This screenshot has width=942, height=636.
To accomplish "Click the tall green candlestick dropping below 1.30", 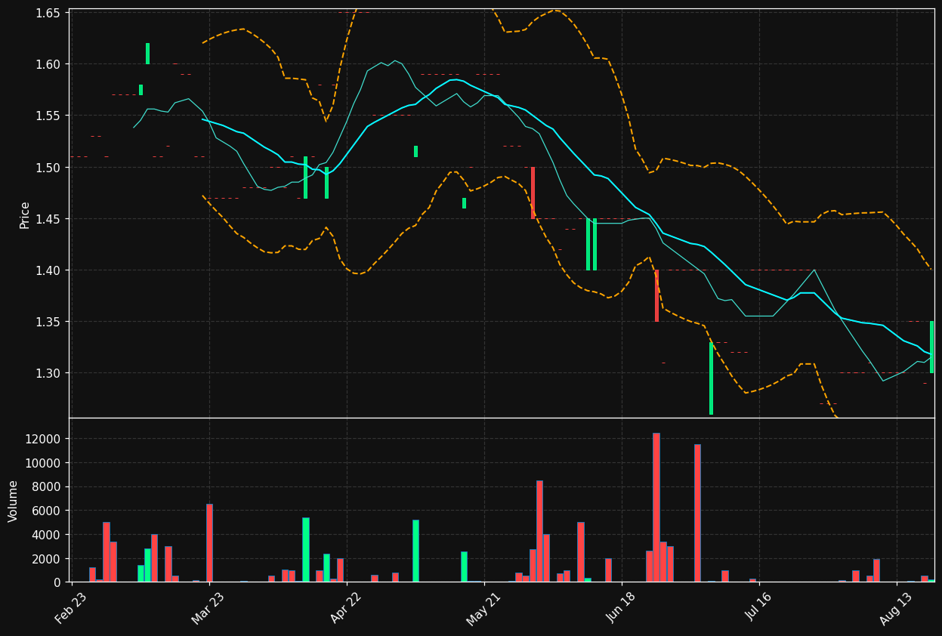I will pyautogui.click(x=711, y=378).
